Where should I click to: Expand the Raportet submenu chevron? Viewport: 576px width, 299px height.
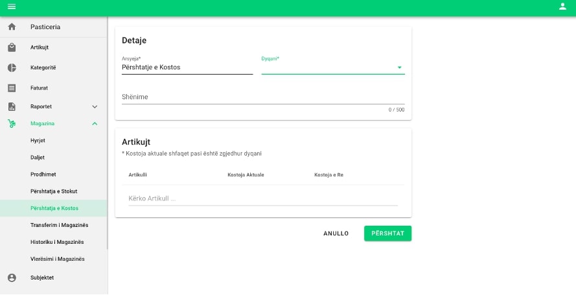tap(95, 106)
